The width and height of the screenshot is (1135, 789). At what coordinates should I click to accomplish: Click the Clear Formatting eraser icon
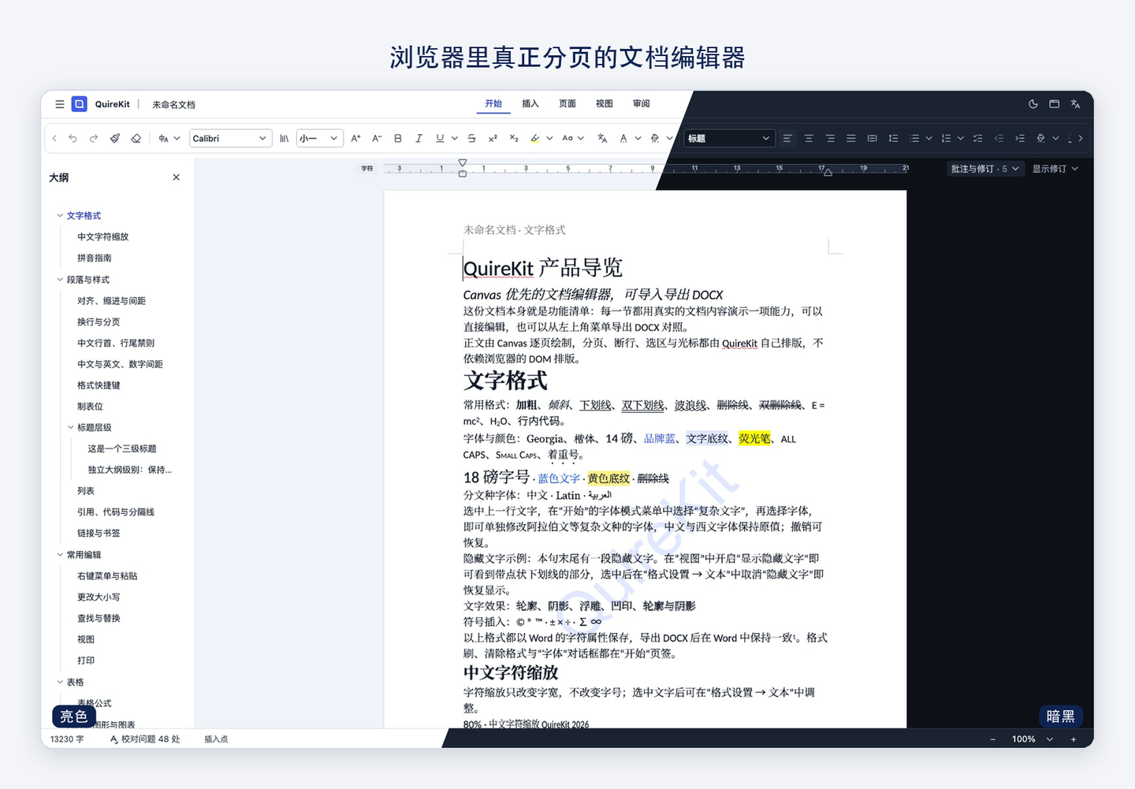pyautogui.click(x=136, y=139)
